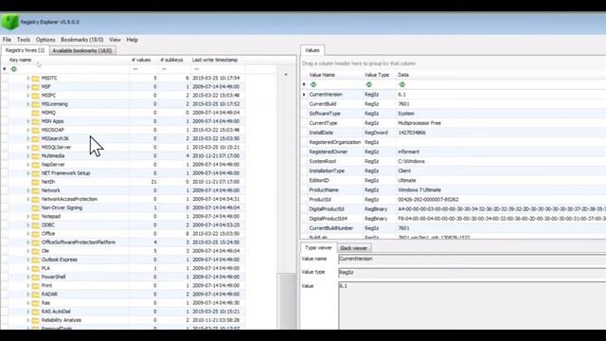Click the MSDTC folder icon

(x=36, y=78)
